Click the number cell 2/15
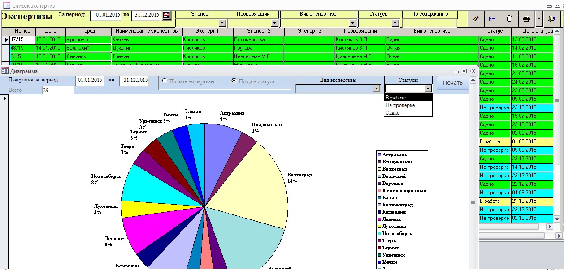 (22, 56)
